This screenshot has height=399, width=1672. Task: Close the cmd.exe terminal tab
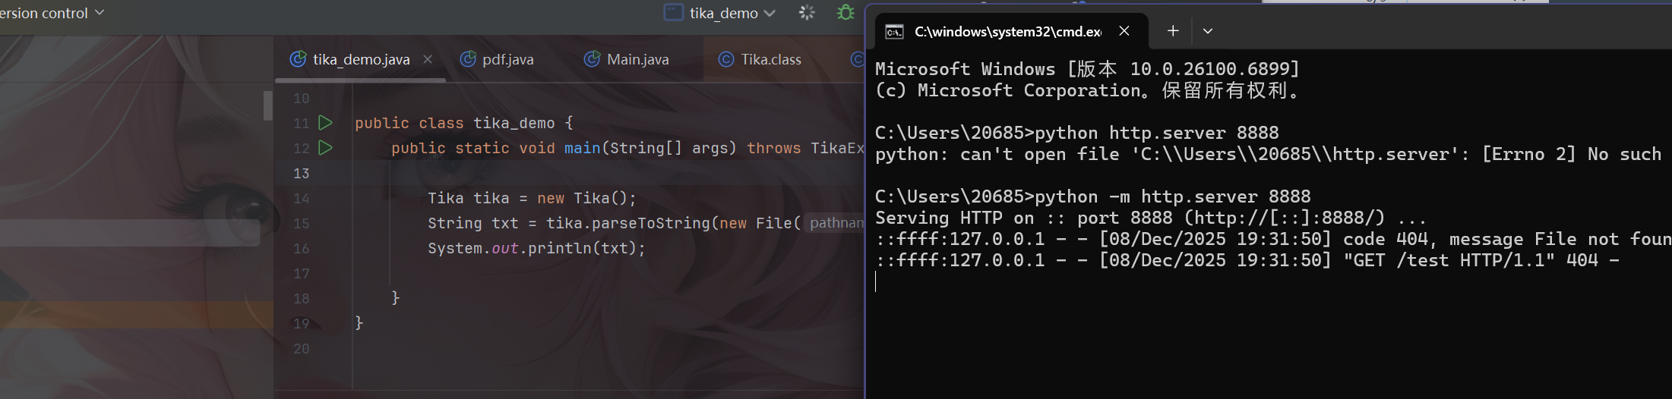click(1124, 31)
